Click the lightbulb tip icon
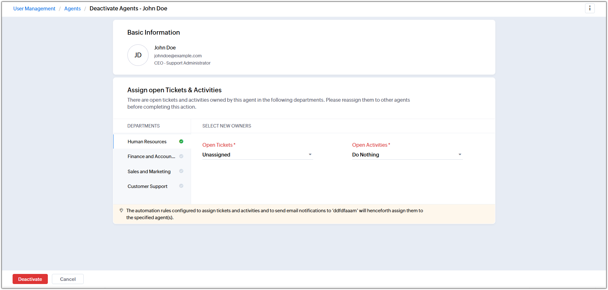 pyautogui.click(x=121, y=210)
